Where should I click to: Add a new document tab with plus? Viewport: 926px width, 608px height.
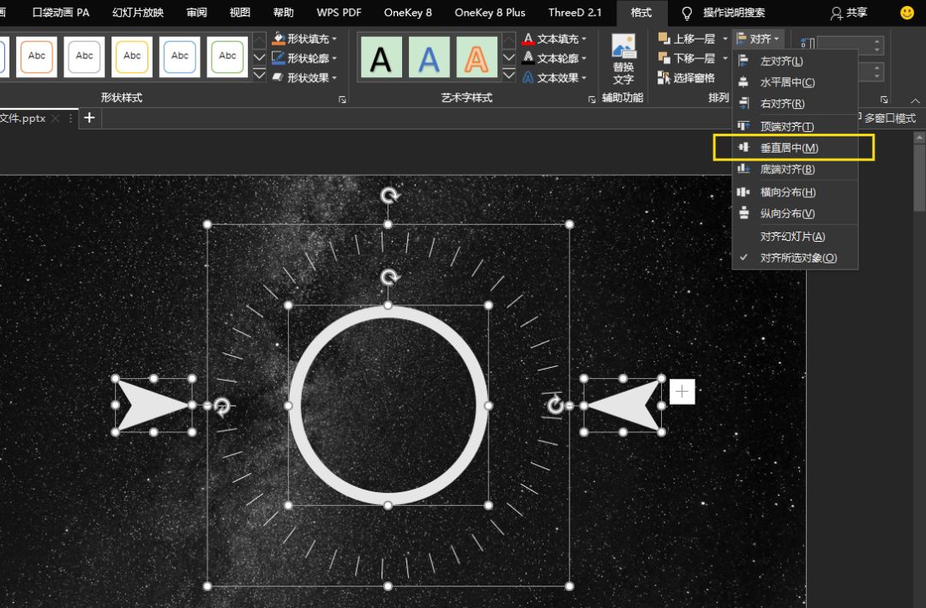(89, 117)
